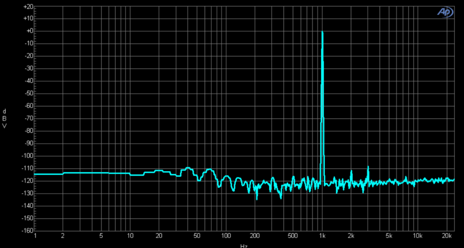Click the Hz label under the x-axis
Viewport: 464px width, 248px height.
point(244,245)
